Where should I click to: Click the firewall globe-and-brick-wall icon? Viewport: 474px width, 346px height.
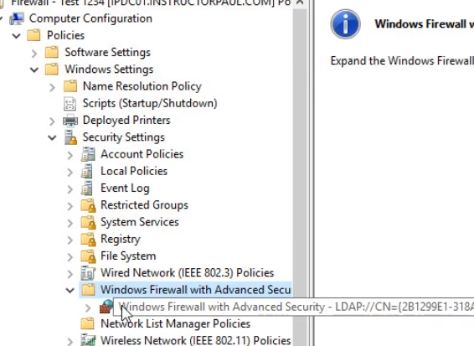[x=106, y=307]
